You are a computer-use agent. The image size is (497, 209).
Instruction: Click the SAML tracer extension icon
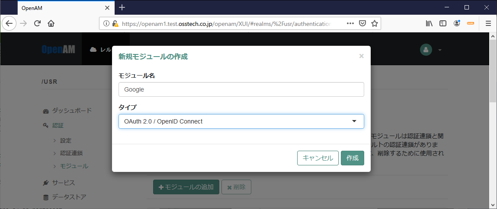click(471, 23)
